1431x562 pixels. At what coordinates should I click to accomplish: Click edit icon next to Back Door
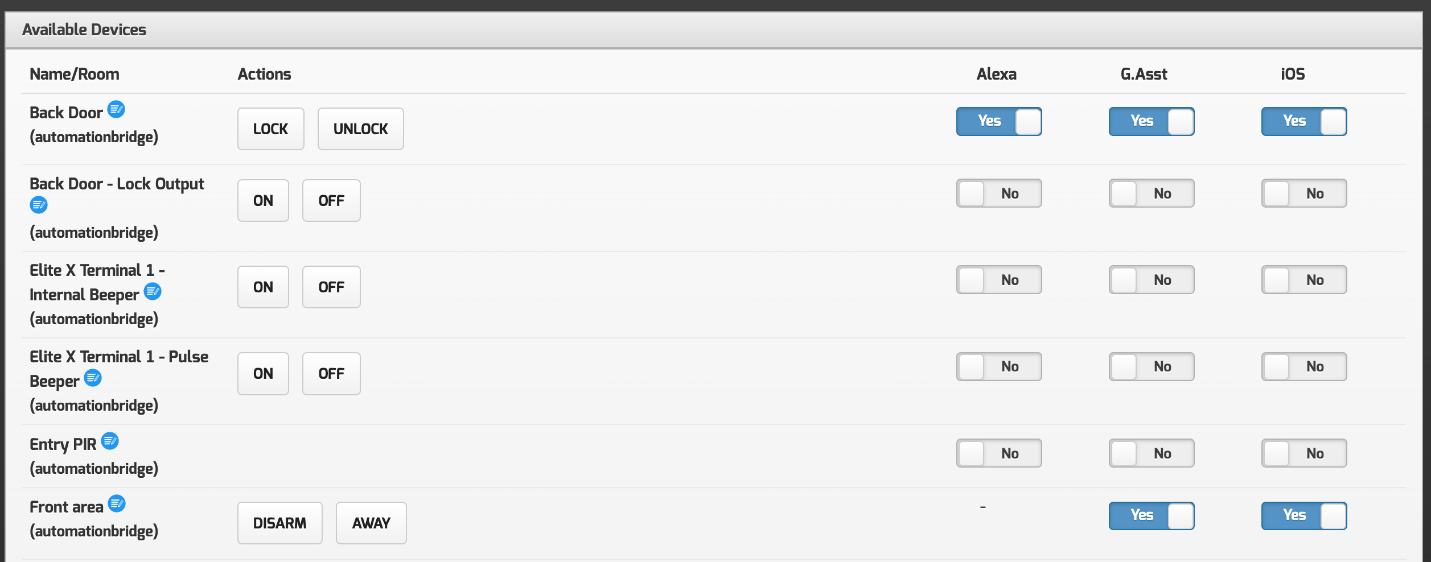[x=116, y=109]
